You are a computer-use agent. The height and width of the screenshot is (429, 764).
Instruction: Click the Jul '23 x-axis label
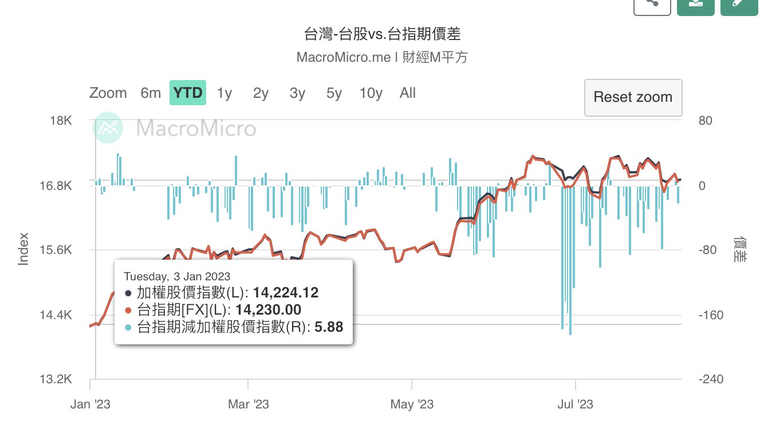point(574,405)
